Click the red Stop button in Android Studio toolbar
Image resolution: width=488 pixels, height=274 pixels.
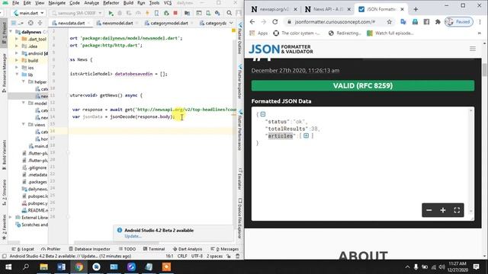click(x=175, y=13)
